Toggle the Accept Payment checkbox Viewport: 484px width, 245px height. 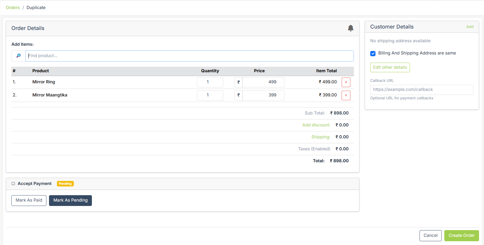(x=13, y=184)
